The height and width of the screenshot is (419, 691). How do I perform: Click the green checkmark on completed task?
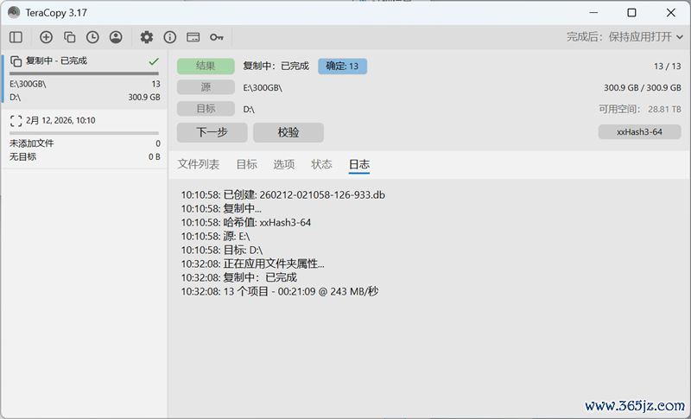click(x=154, y=60)
